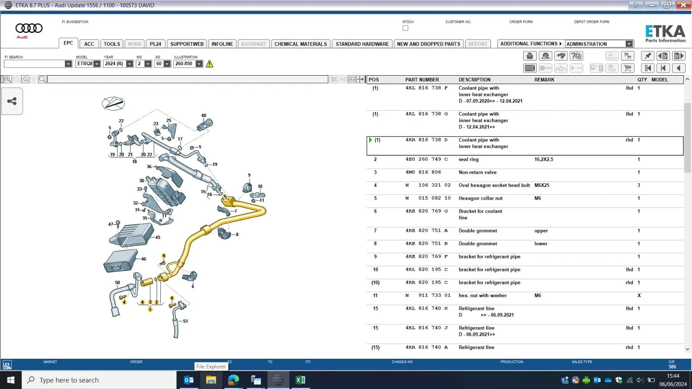Click the zoom-fit magnifier icon
This screenshot has height=389, width=692.
[26, 80]
